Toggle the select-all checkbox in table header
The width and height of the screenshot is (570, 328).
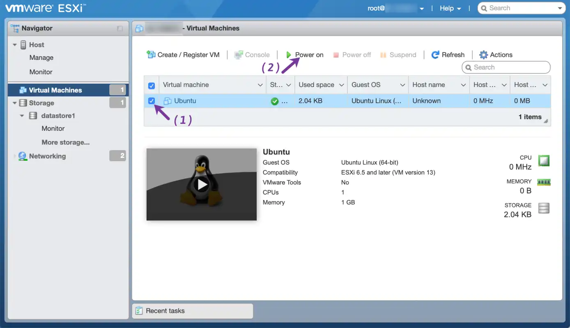tap(152, 86)
